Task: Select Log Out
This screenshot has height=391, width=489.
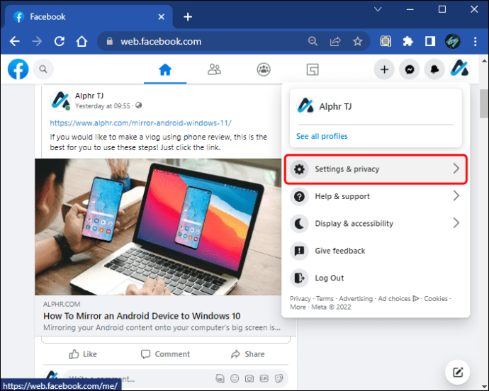Action: point(376,278)
